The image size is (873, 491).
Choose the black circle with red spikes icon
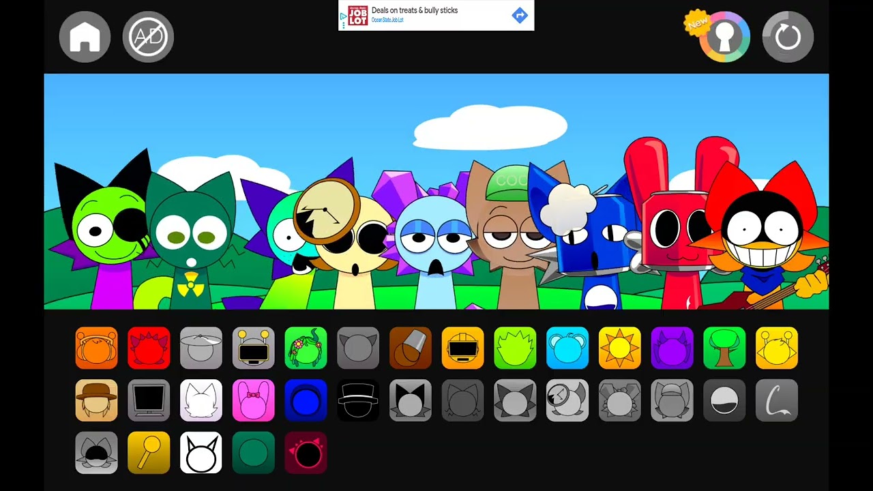click(x=306, y=453)
